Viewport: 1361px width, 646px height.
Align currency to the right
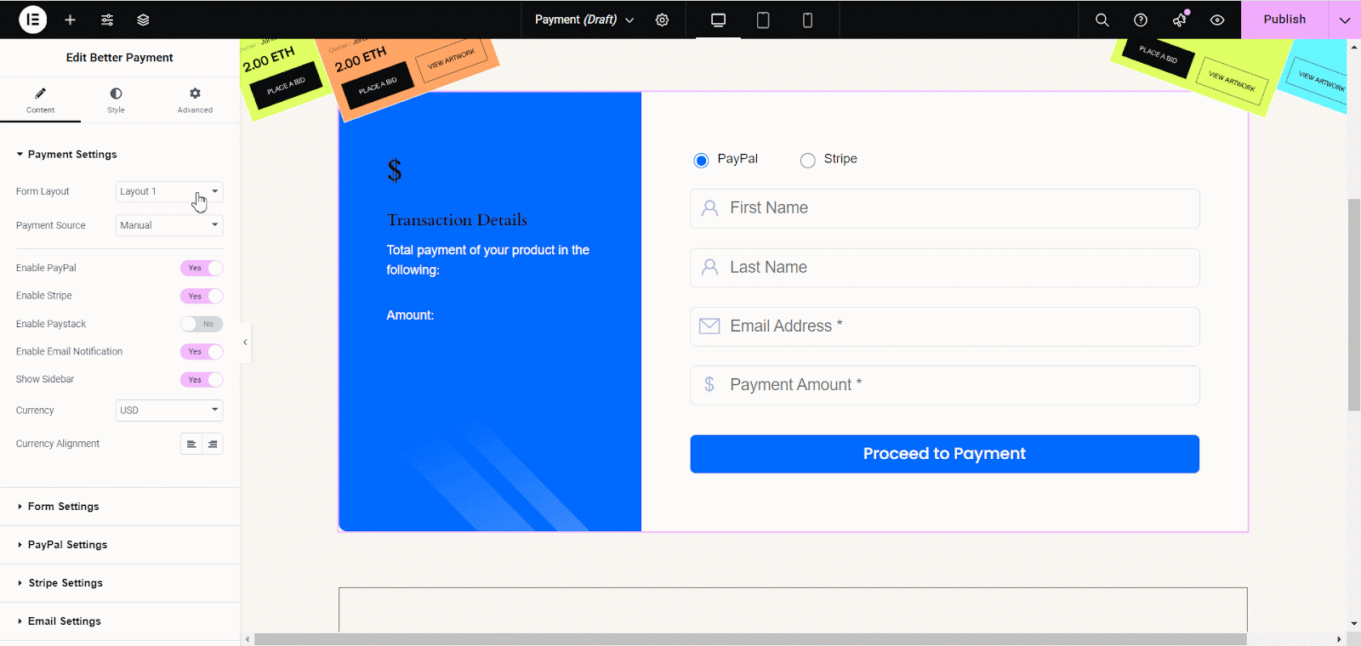pyautogui.click(x=213, y=444)
